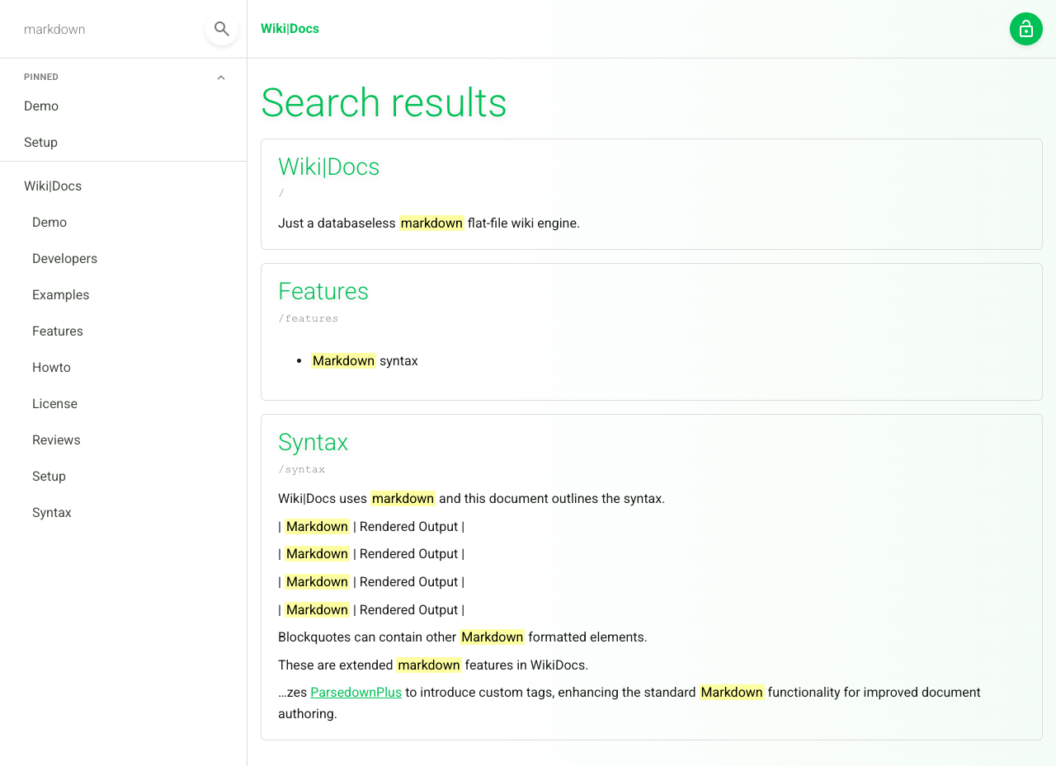Image resolution: width=1056 pixels, height=766 pixels.
Task: Open the Syntax search result title
Action: pyautogui.click(x=313, y=443)
